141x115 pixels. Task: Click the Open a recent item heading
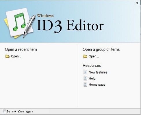(x=21, y=49)
